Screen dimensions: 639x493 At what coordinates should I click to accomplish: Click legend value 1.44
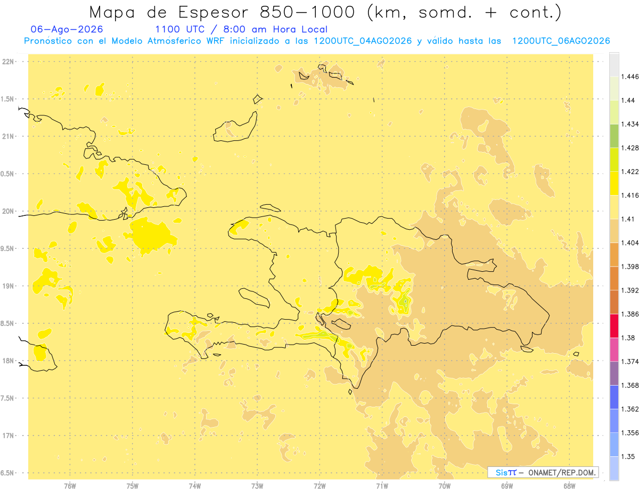click(x=628, y=100)
